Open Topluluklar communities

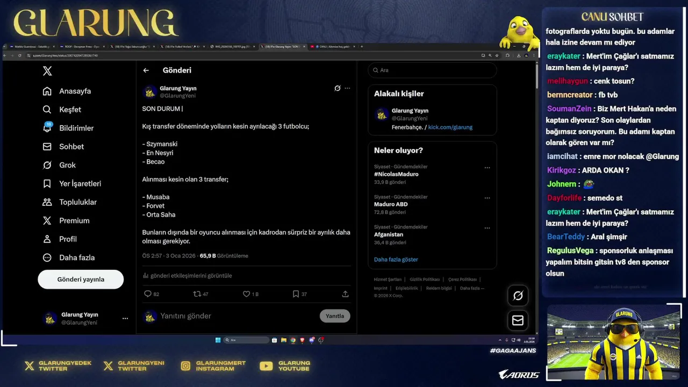[x=70, y=202]
